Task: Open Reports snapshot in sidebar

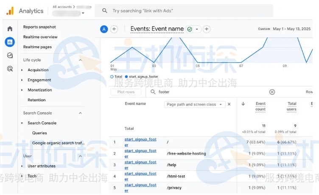Action: click(x=39, y=27)
